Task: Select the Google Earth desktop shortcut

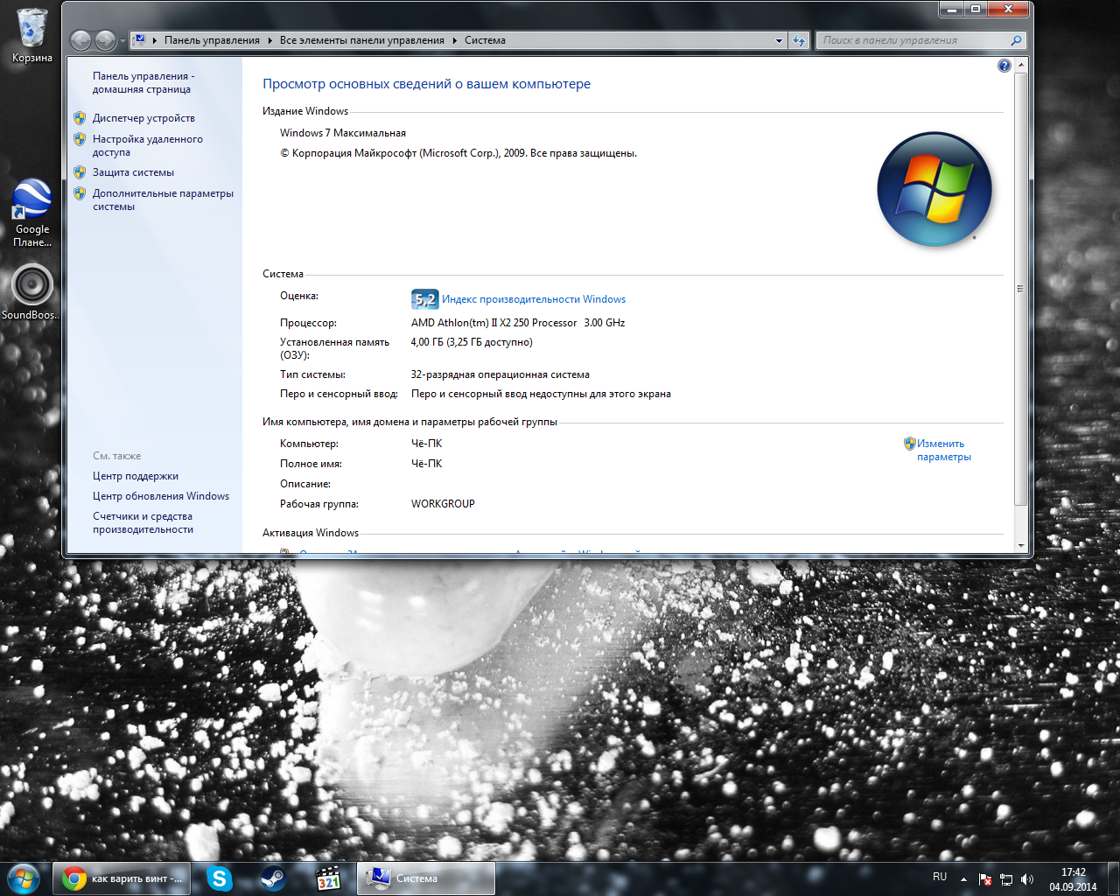Action: pyautogui.click(x=32, y=213)
